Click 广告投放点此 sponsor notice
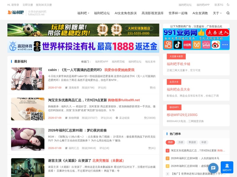The width and height of the screenshot is (237, 177). 214,27
